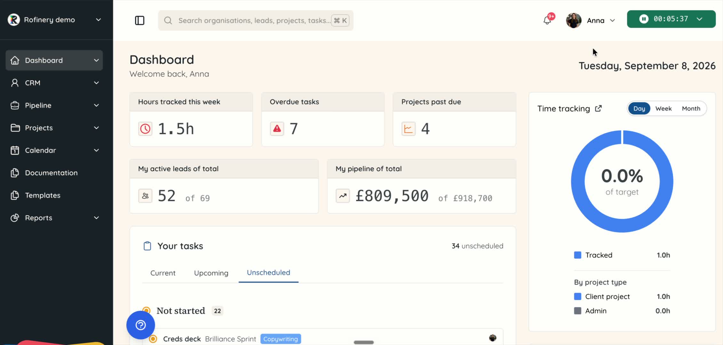Open Templates in the sidebar
Screen dimensions: 723x345
click(x=43, y=195)
